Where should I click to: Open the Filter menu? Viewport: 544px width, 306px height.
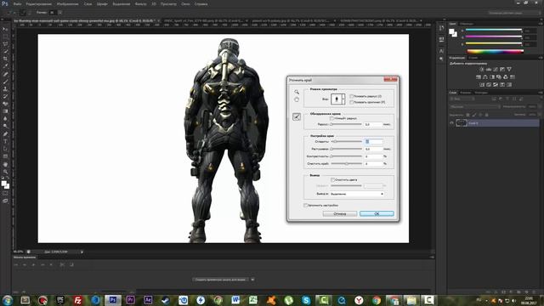[140, 4]
